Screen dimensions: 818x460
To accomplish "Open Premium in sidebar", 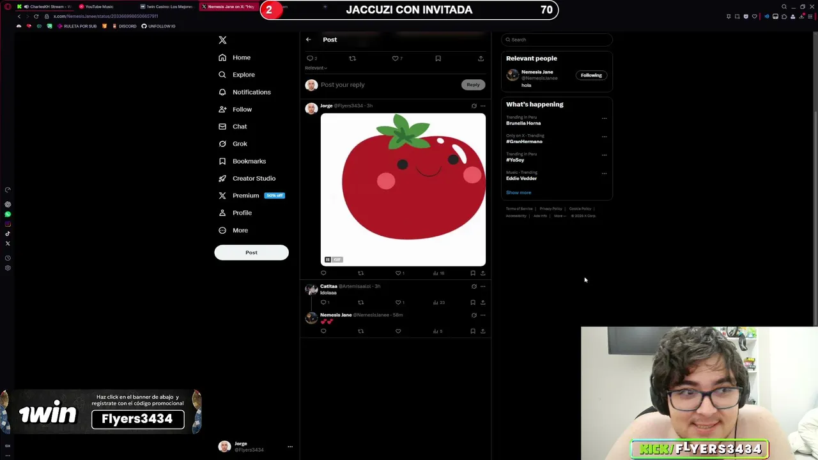I will coord(251,195).
